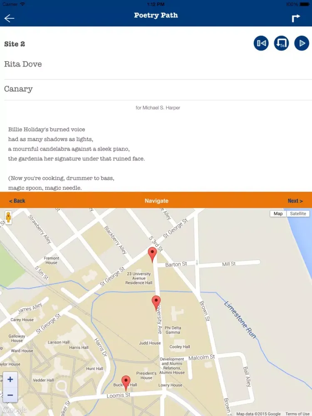Click the Mill St street label

pyautogui.click(x=229, y=264)
